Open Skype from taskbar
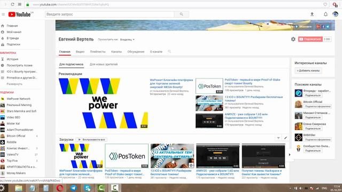Screen dimensions: 342x192 (x=87, y=188)
